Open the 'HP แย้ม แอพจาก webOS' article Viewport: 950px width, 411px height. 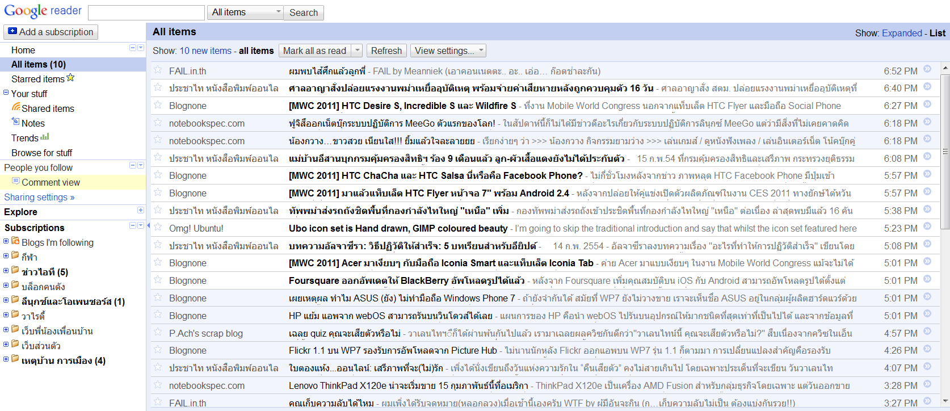[x=390, y=316]
